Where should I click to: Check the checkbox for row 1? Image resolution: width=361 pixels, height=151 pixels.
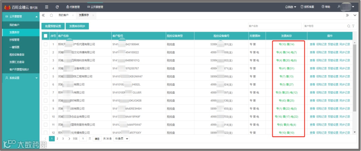pyautogui.click(x=45, y=44)
